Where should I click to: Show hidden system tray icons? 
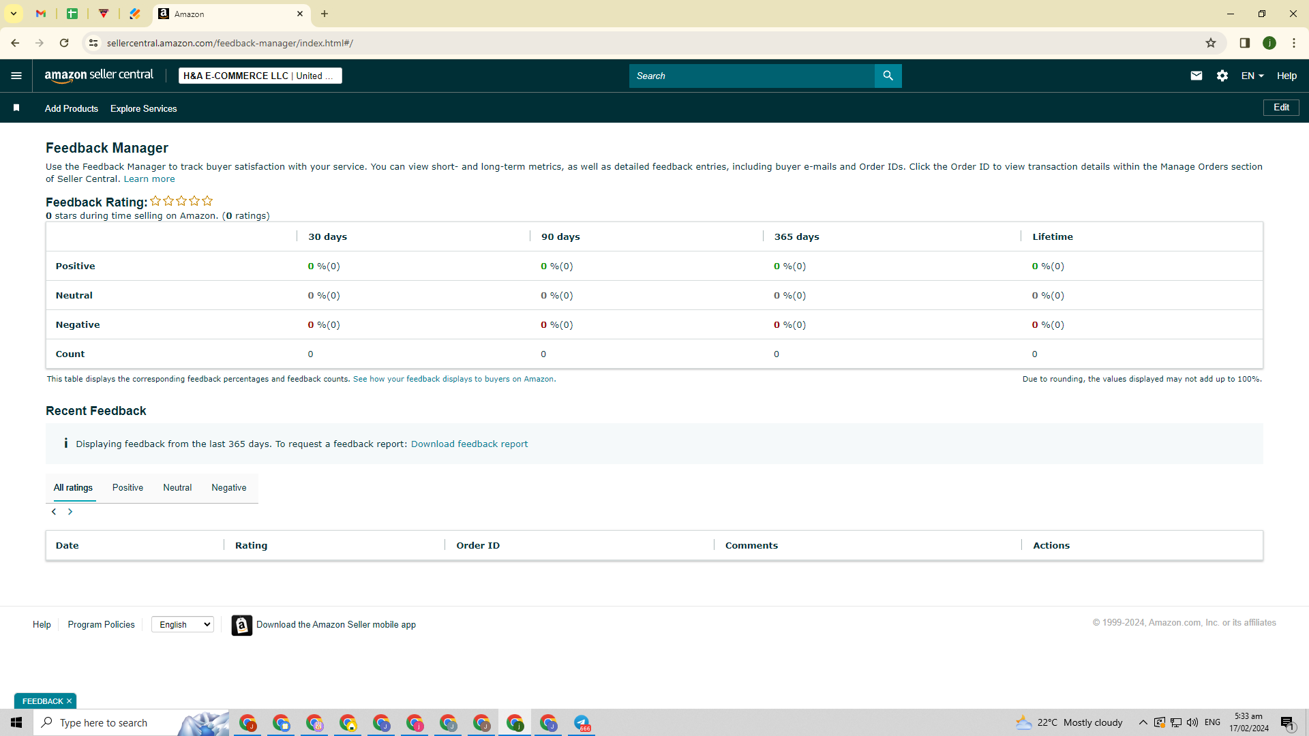click(x=1143, y=722)
